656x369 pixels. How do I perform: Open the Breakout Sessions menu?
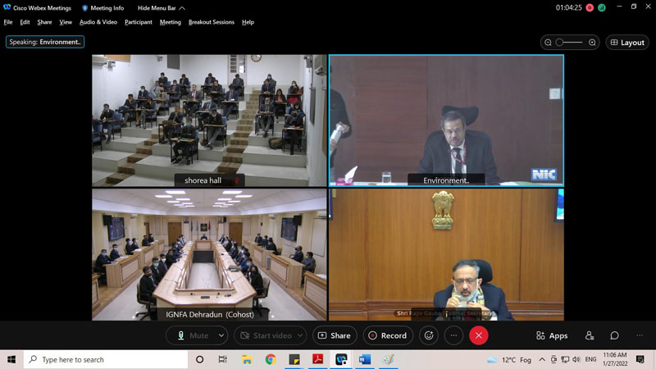[211, 22]
